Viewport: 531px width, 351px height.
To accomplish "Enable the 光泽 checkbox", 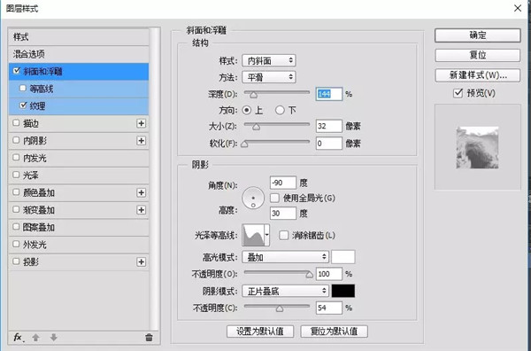I will [16, 175].
